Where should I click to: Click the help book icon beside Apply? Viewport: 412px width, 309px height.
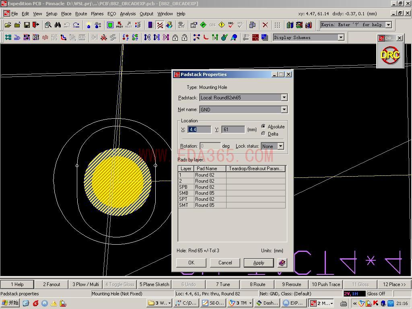click(x=282, y=263)
